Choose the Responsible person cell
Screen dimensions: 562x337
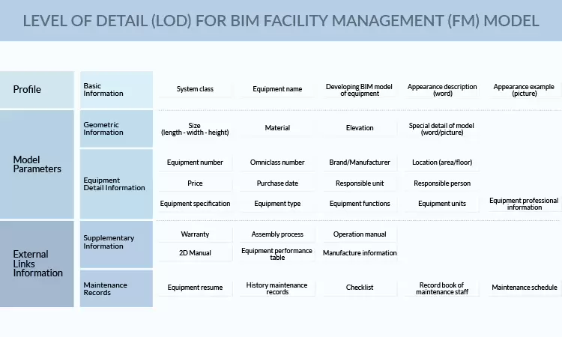click(441, 183)
